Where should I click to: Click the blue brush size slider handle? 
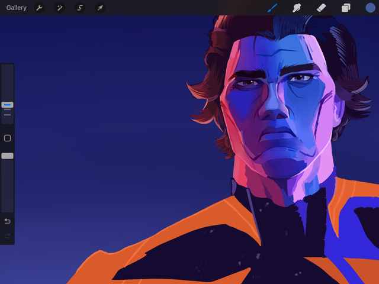7,105
